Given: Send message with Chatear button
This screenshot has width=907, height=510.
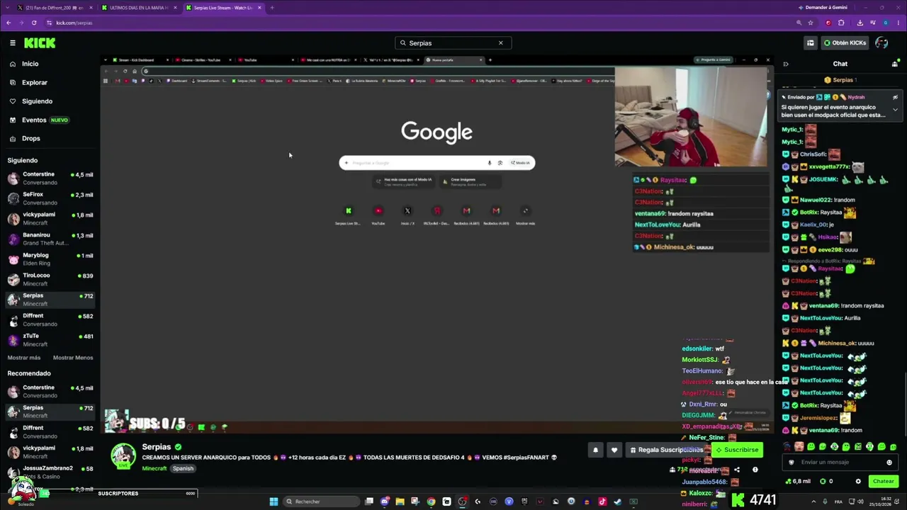Looking at the screenshot, I should tap(884, 482).
